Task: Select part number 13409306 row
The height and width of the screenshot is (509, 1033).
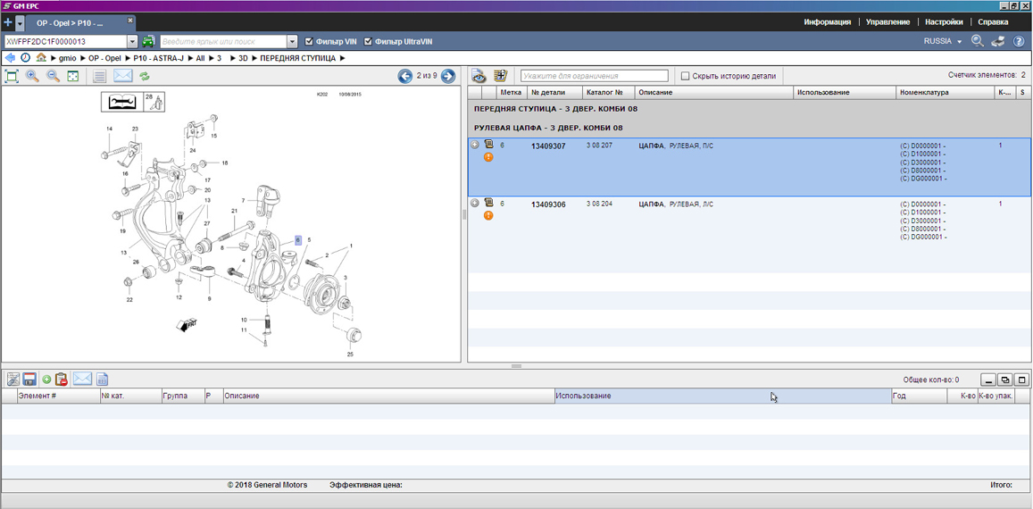Action: pos(548,204)
